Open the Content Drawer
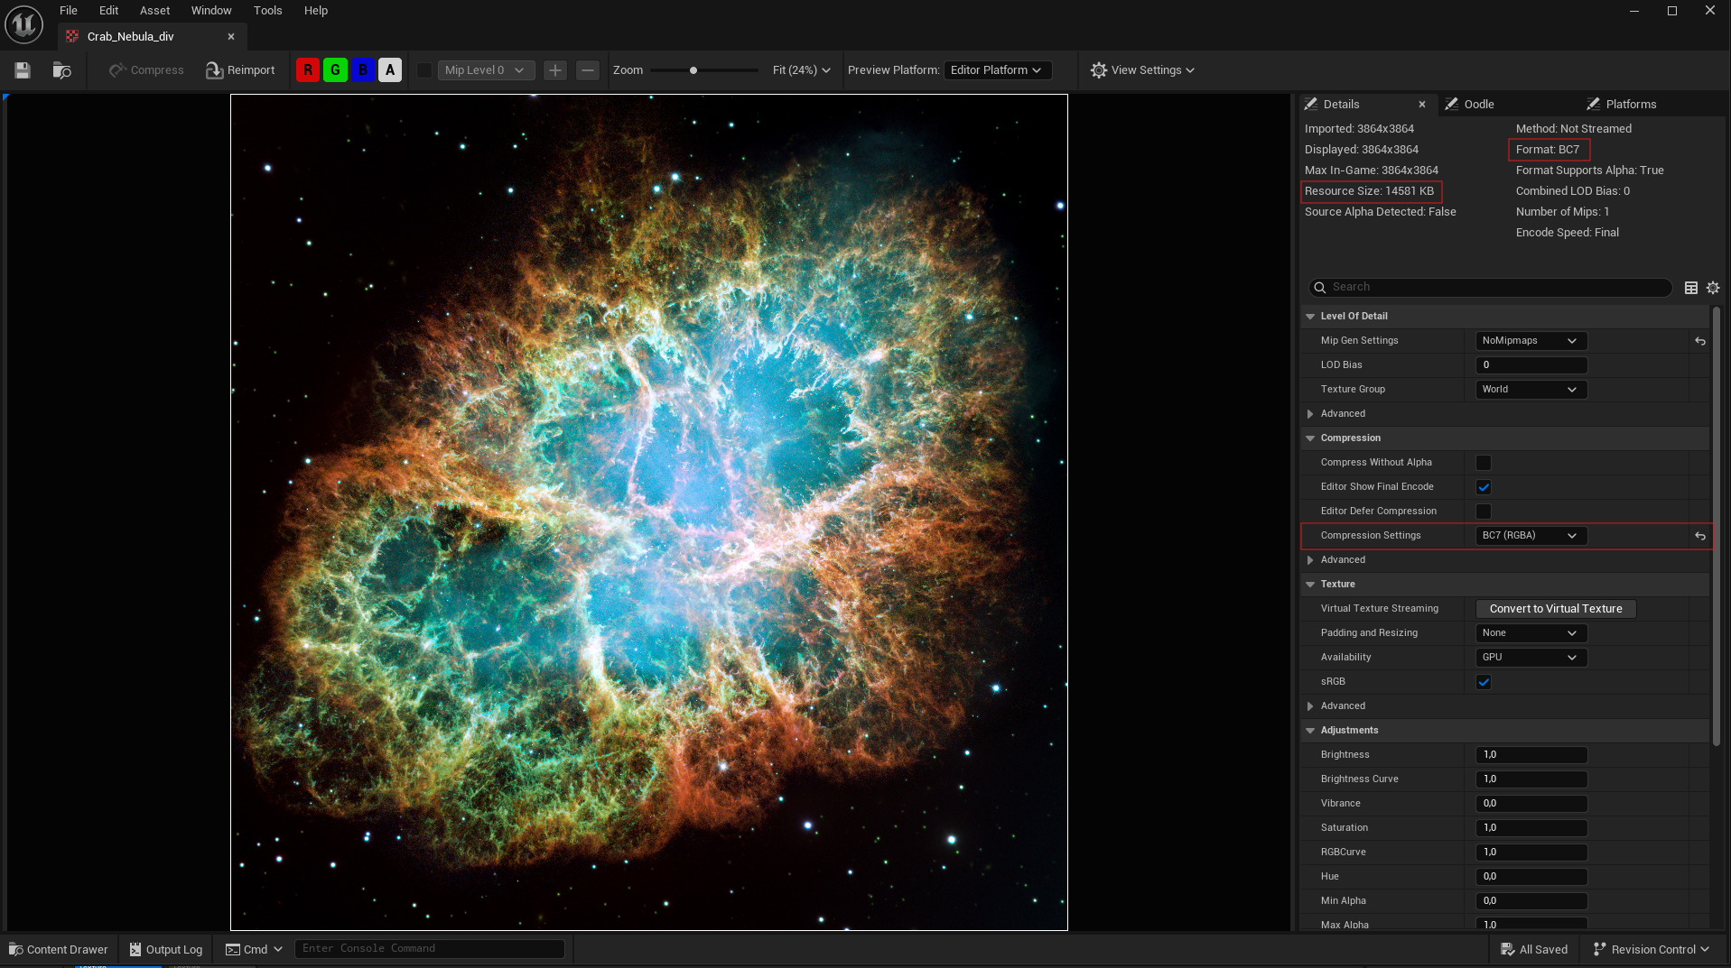1731x968 pixels. click(59, 949)
